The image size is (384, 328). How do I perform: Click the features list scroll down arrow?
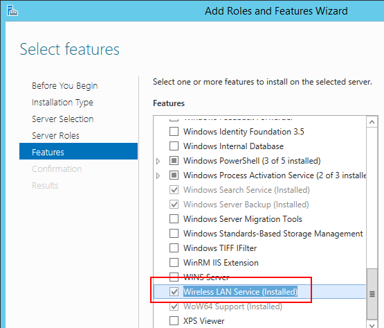[x=372, y=325]
